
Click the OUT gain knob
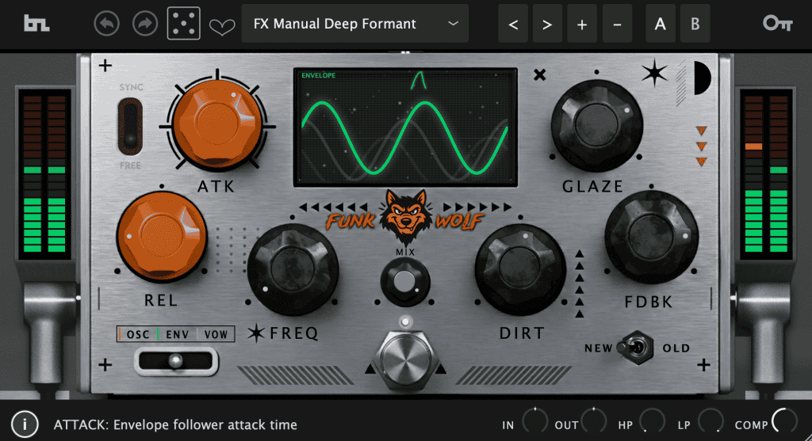(x=593, y=420)
